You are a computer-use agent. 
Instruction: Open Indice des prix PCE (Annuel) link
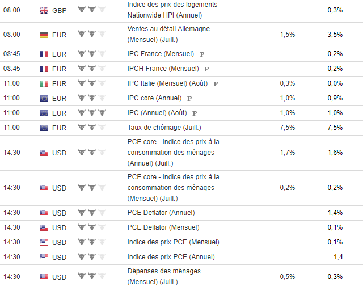click(171, 257)
